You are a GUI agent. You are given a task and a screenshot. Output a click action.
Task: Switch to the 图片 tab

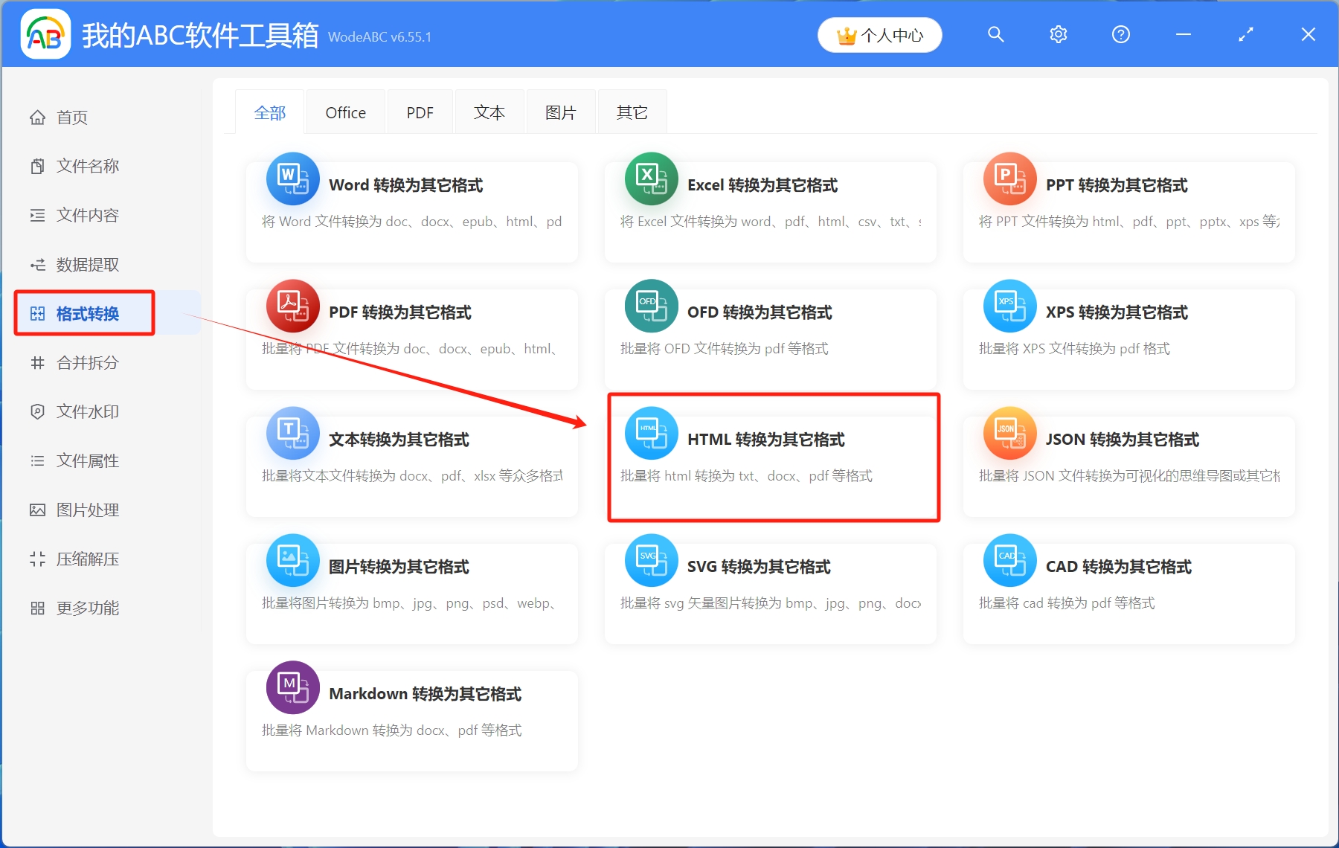561,112
